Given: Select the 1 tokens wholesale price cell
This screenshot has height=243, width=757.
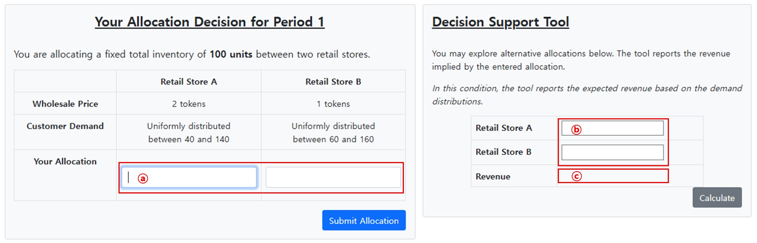Looking at the screenshot, I should coord(333,104).
